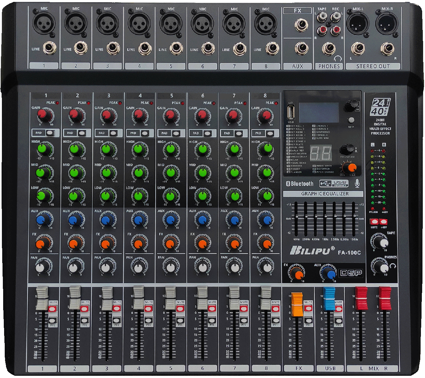The width and height of the screenshot is (425, 378).
Task: Toggle the PAD switch on channel 3
Action: click(113, 133)
